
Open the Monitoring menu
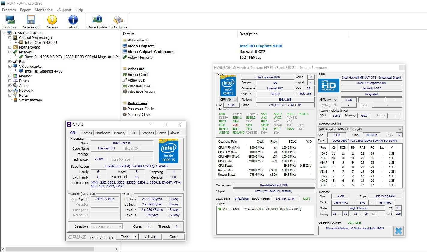[44, 10]
